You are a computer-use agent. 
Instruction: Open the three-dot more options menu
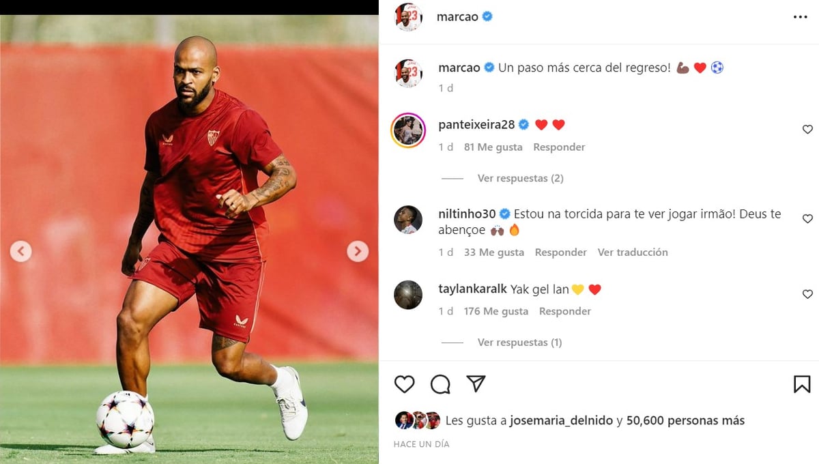(801, 17)
